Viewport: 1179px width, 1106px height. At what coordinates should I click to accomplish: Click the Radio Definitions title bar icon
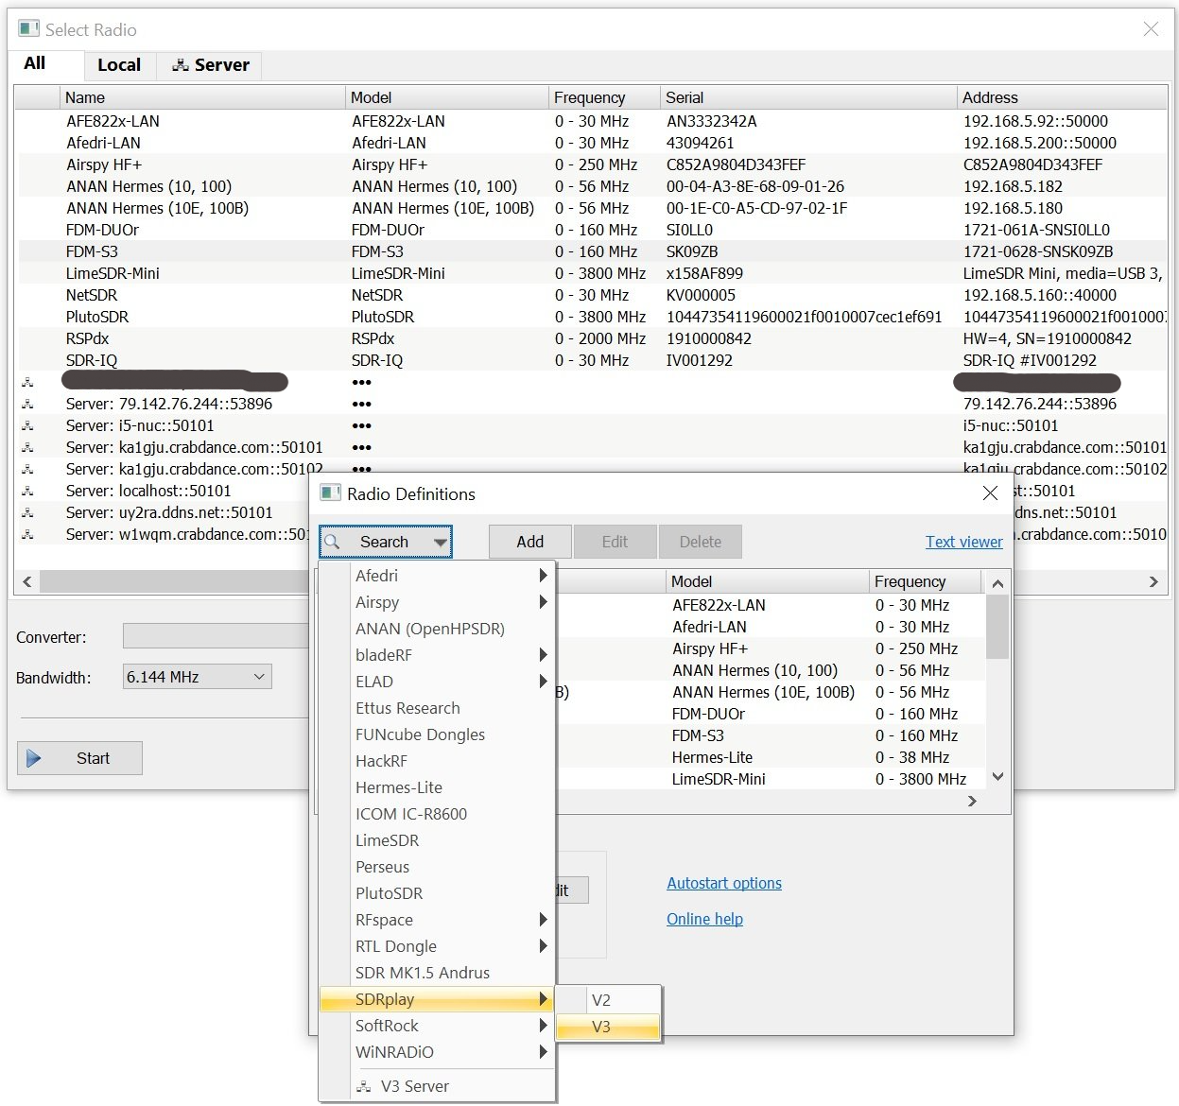pos(331,493)
